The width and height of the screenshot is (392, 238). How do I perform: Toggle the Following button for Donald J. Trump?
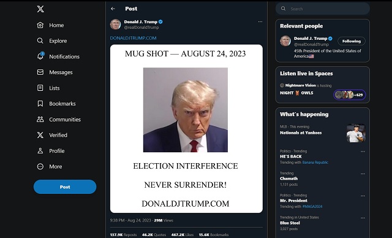351,41
